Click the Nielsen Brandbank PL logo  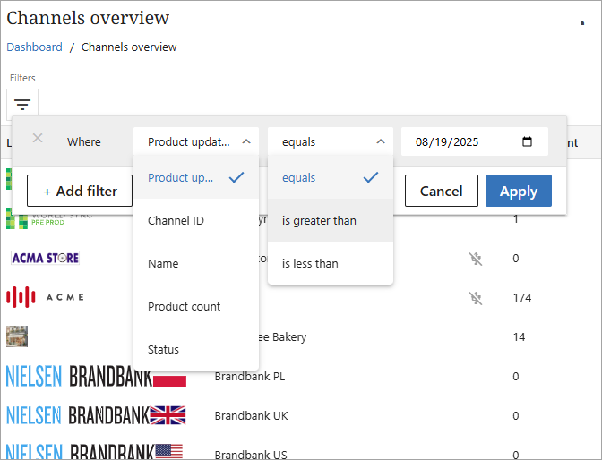96,377
